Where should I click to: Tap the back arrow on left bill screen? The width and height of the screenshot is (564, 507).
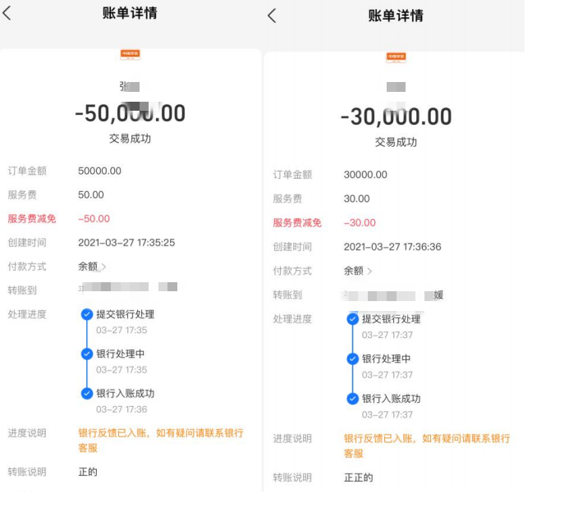pos(7,12)
